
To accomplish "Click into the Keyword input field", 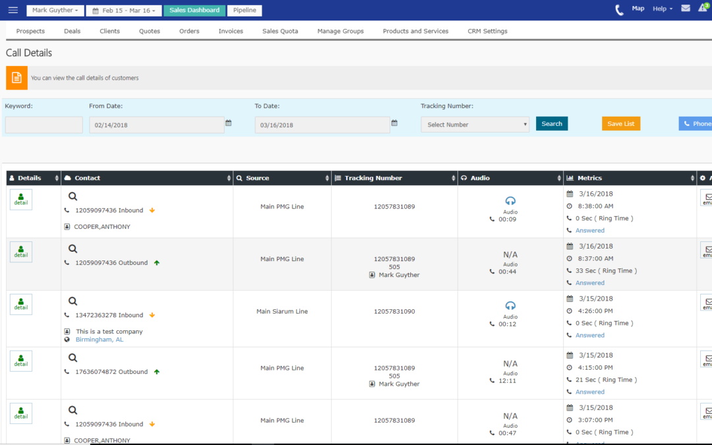I will click(x=44, y=125).
